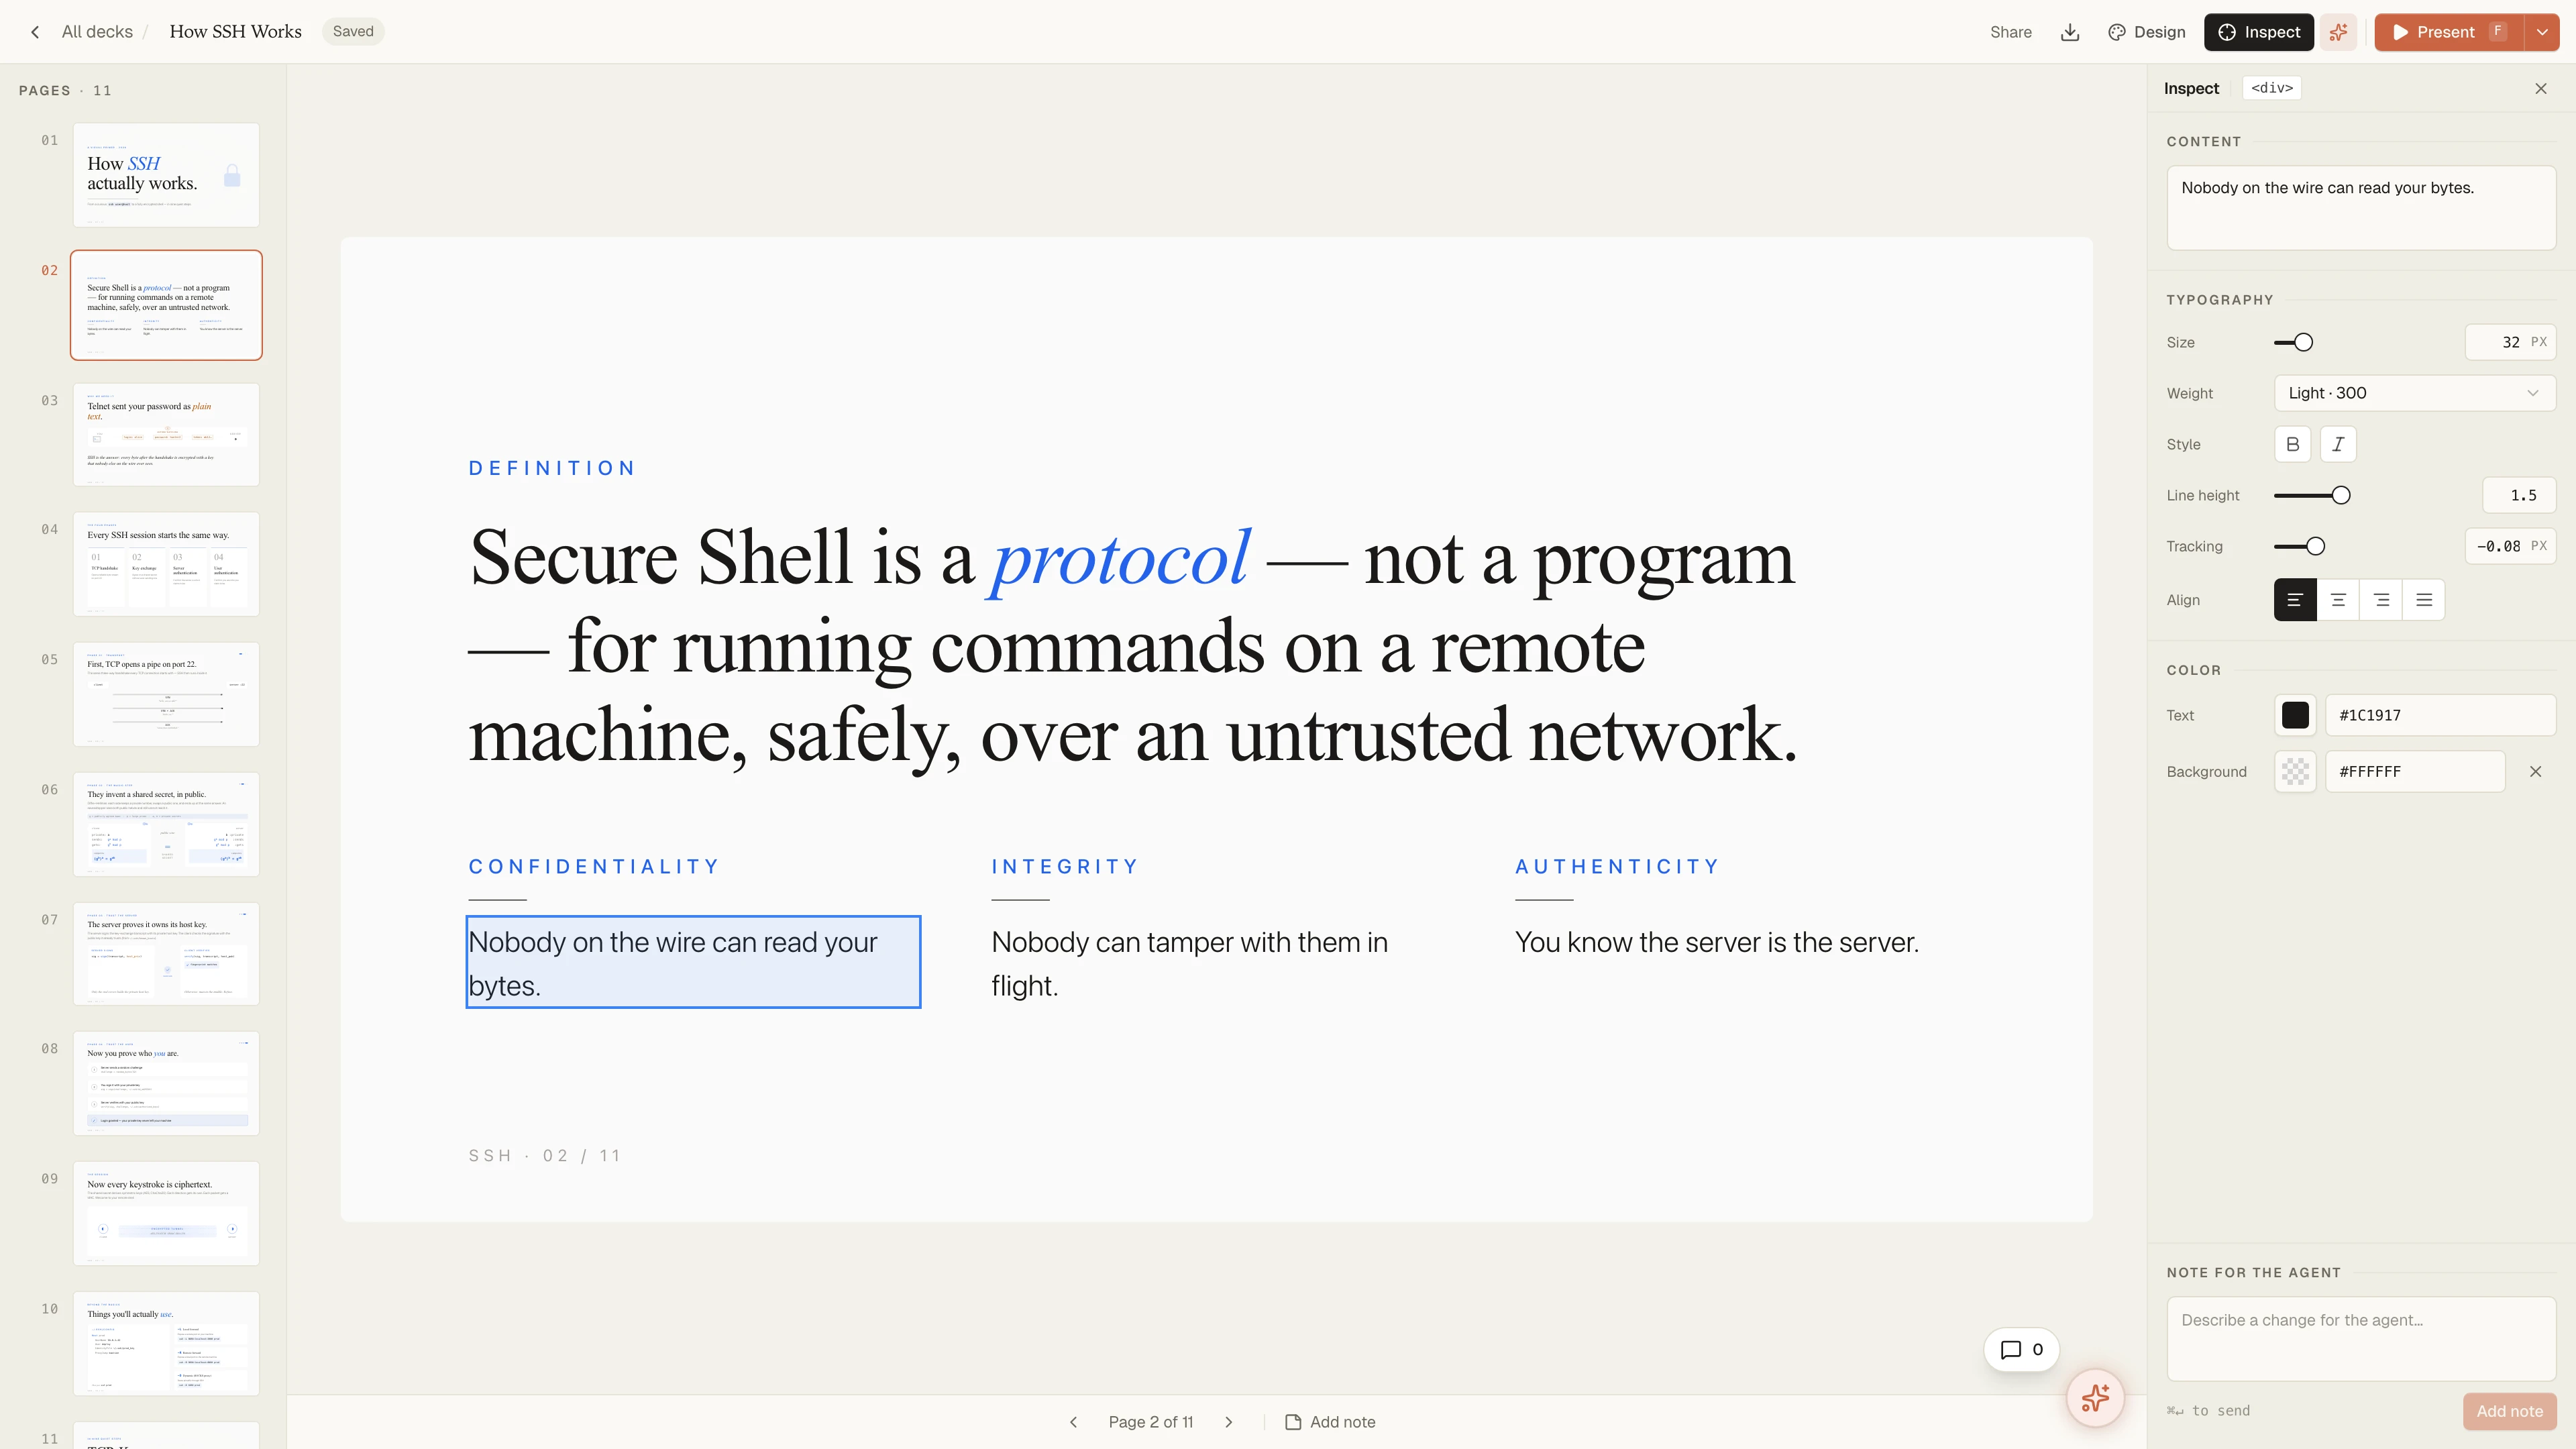Image resolution: width=2576 pixels, height=1449 pixels.
Task: Edit the Text hex color field
Action: click(x=2440, y=715)
